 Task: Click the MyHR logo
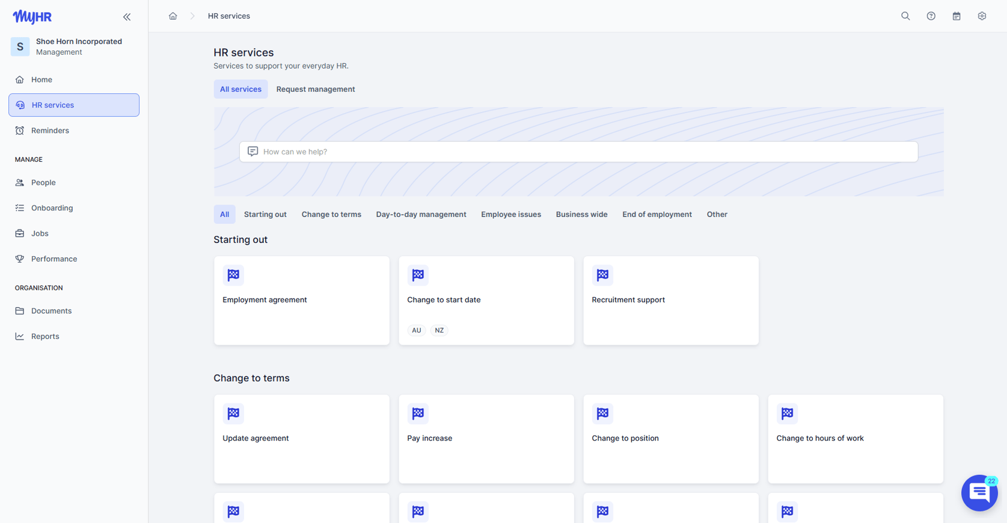click(x=32, y=17)
